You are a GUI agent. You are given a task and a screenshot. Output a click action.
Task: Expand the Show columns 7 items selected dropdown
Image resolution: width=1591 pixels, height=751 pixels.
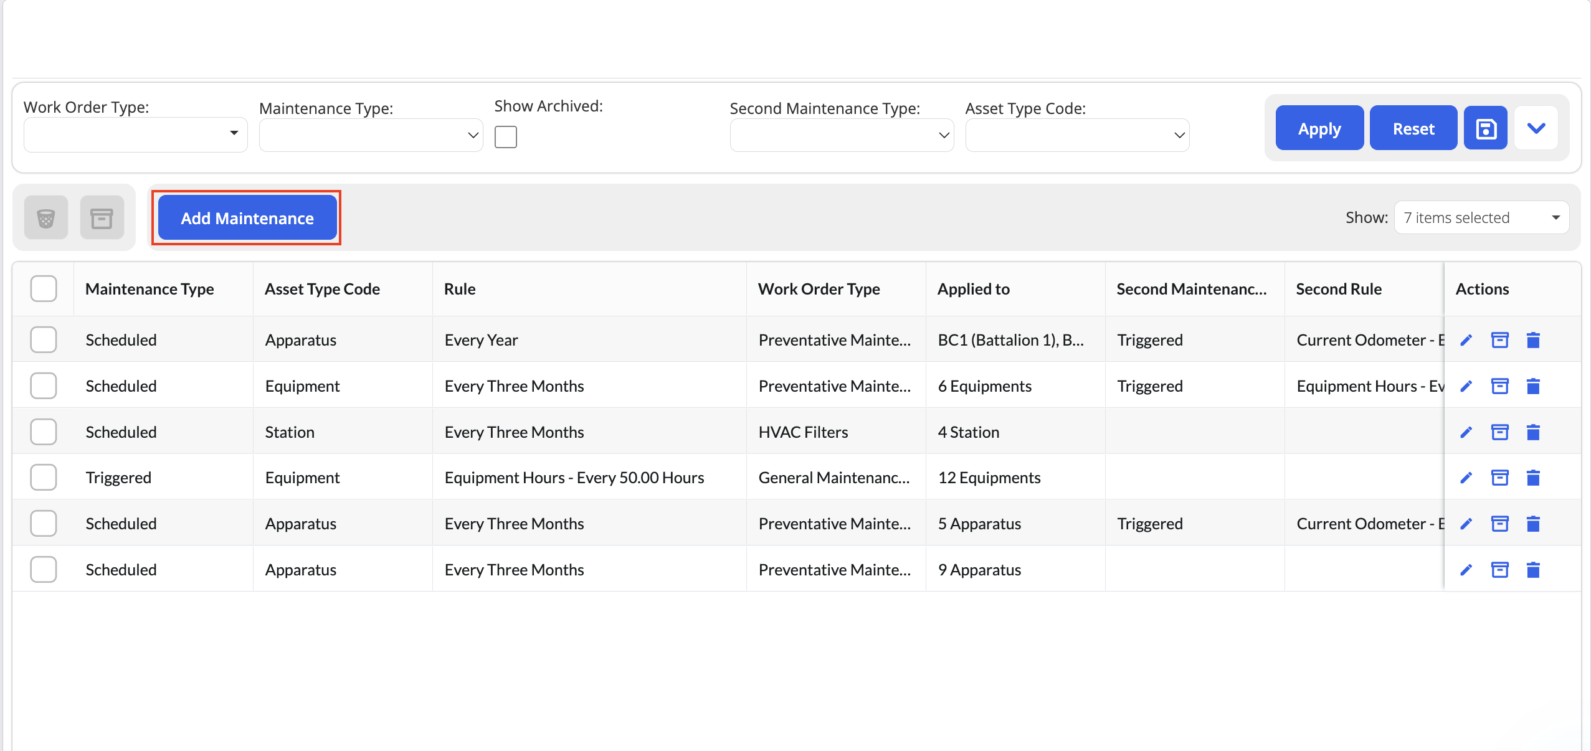tap(1481, 217)
